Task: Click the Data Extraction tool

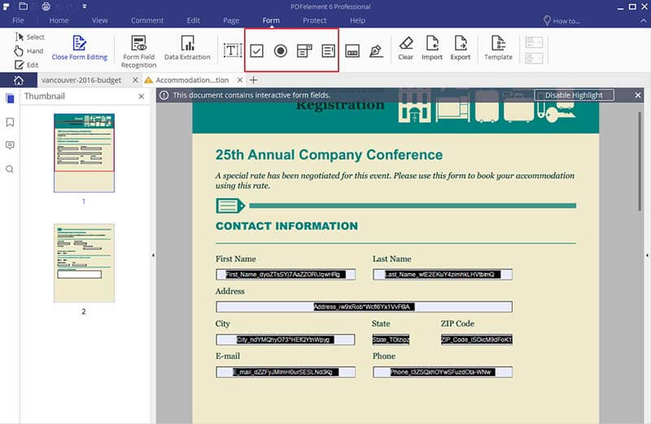Action: pyautogui.click(x=187, y=49)
